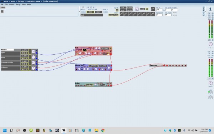Click the envelope shape icon at Osc module's right
214x134 pixels.
108,54
